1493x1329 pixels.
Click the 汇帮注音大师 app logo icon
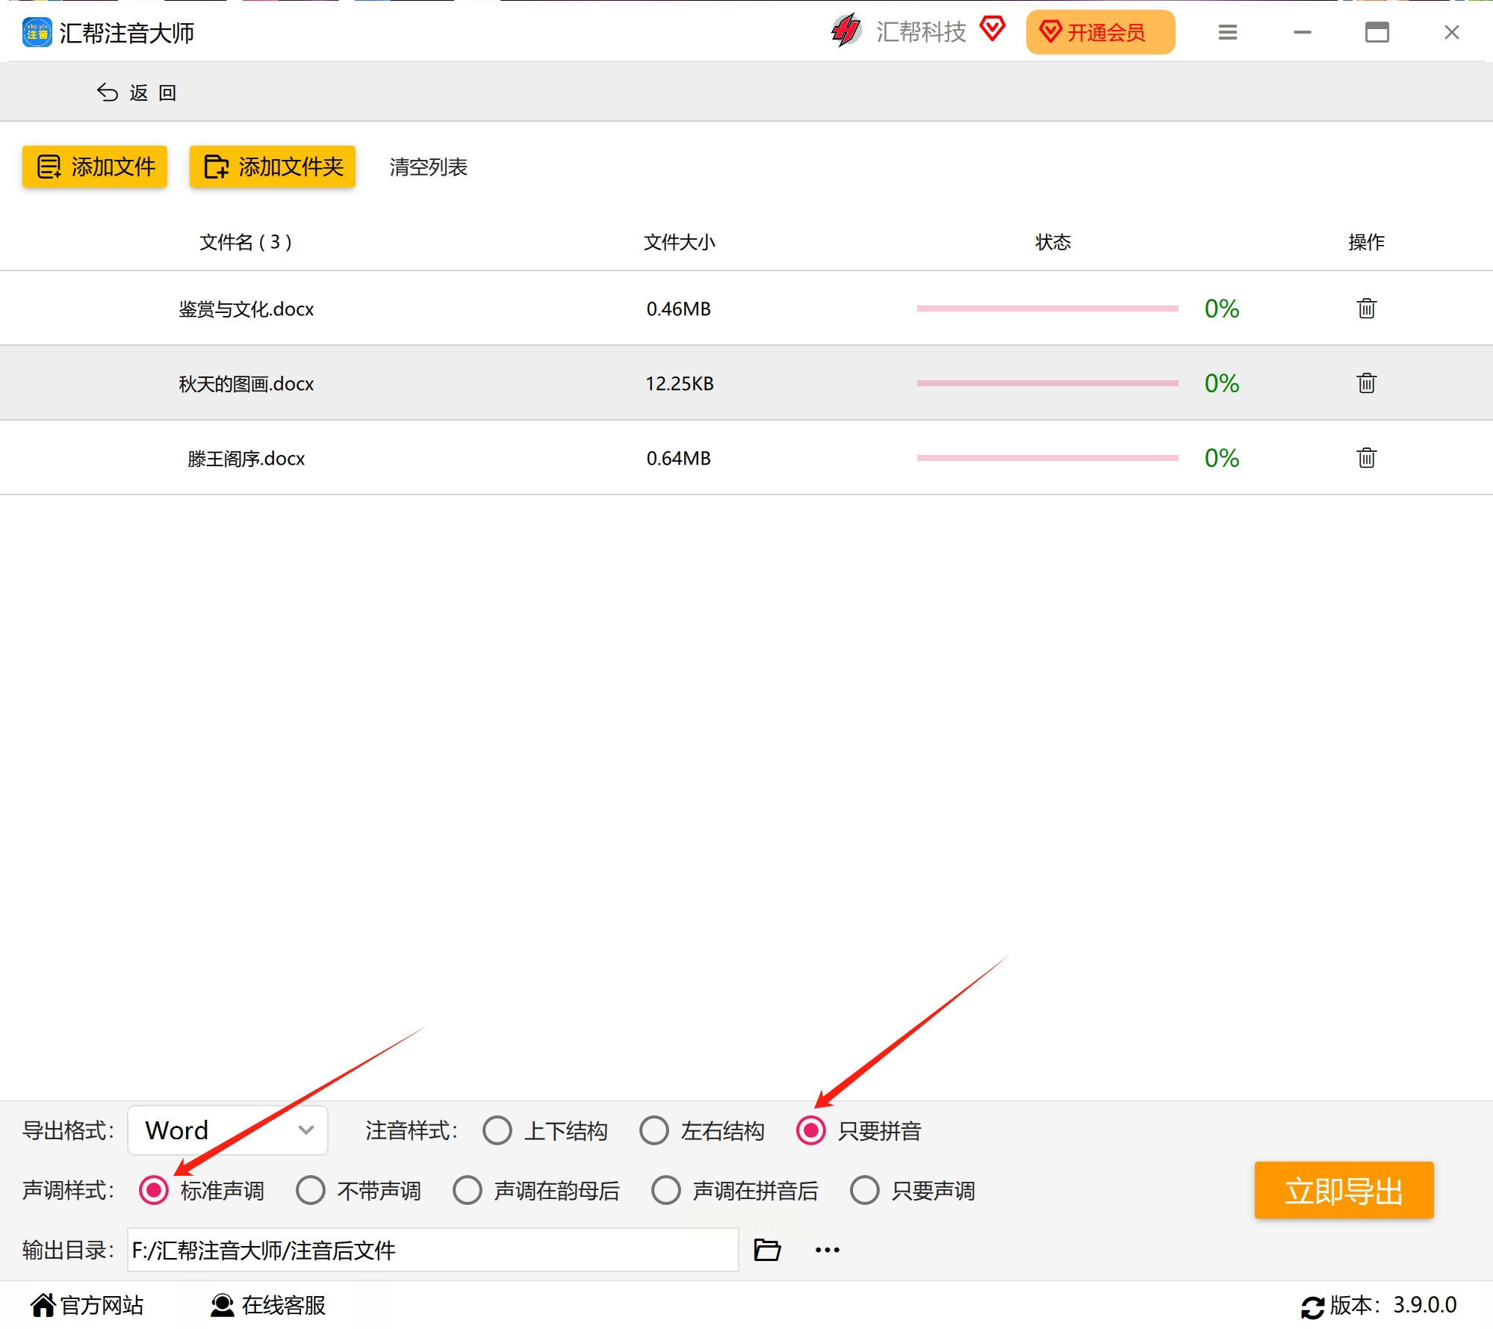(37, 33)
